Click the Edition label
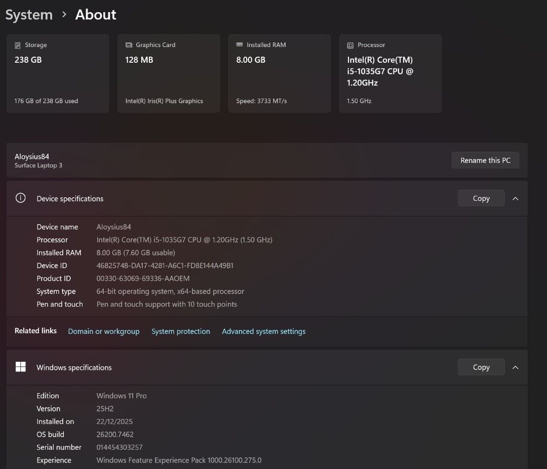The height and width of the screenshot is (469, 547). click(x=48, y=396)
